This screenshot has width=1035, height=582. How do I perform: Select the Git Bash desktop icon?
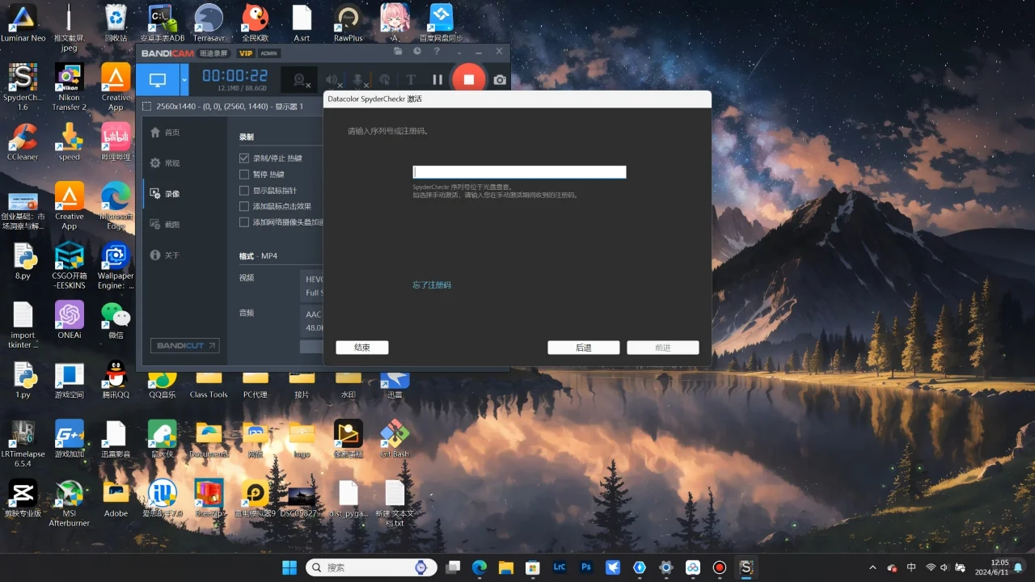[x=395, y=439]
